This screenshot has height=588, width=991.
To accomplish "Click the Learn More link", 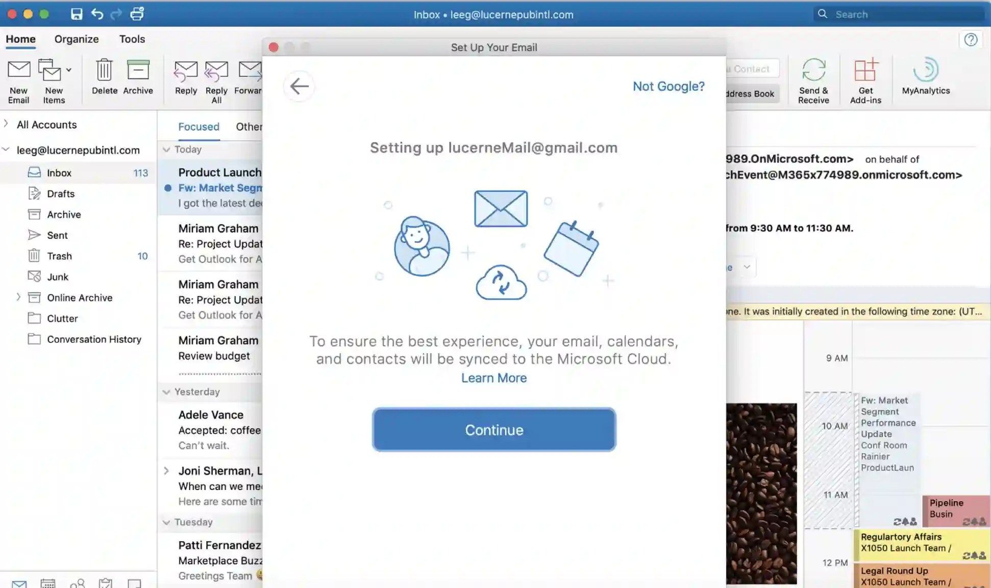I will [x=494, y=377].
